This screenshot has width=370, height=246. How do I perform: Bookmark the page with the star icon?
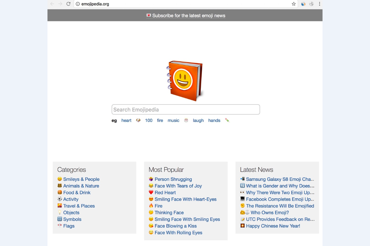(294, 4)
